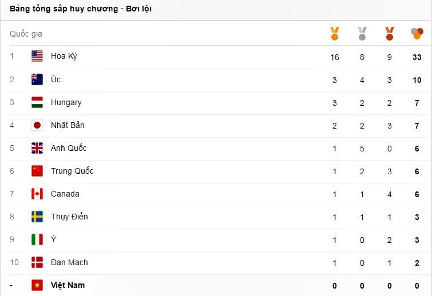
Task: Click the Hungary flag icon
Action: pyautogui.click(x=37, y=102)
